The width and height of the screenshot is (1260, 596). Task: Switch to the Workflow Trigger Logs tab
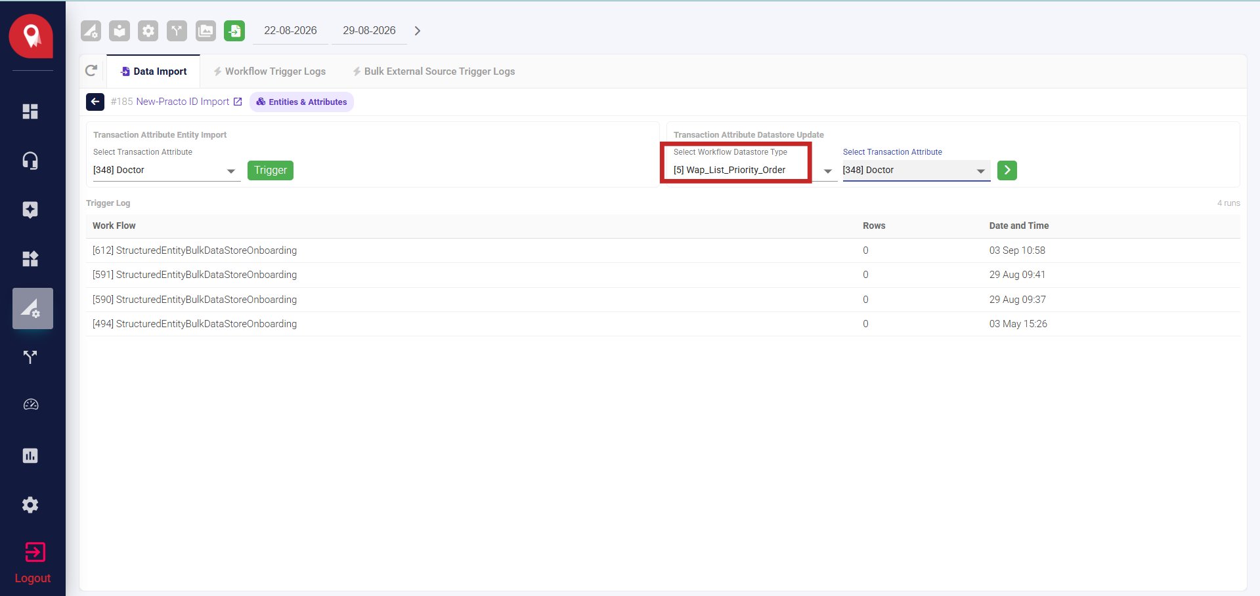269,71
